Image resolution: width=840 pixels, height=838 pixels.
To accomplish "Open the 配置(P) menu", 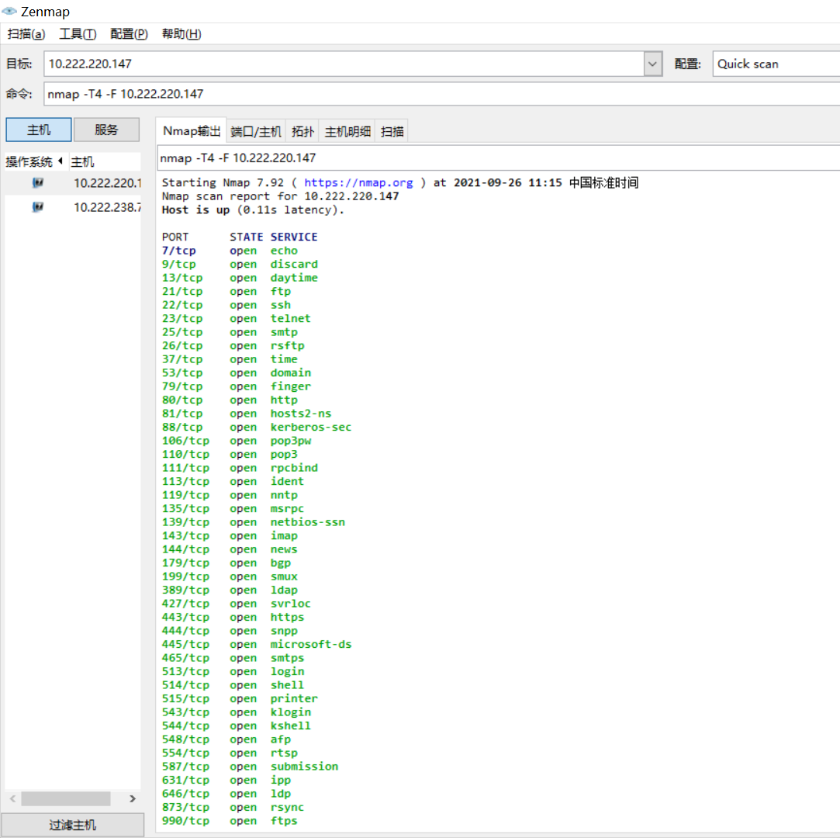I will [x=129, y=34].
